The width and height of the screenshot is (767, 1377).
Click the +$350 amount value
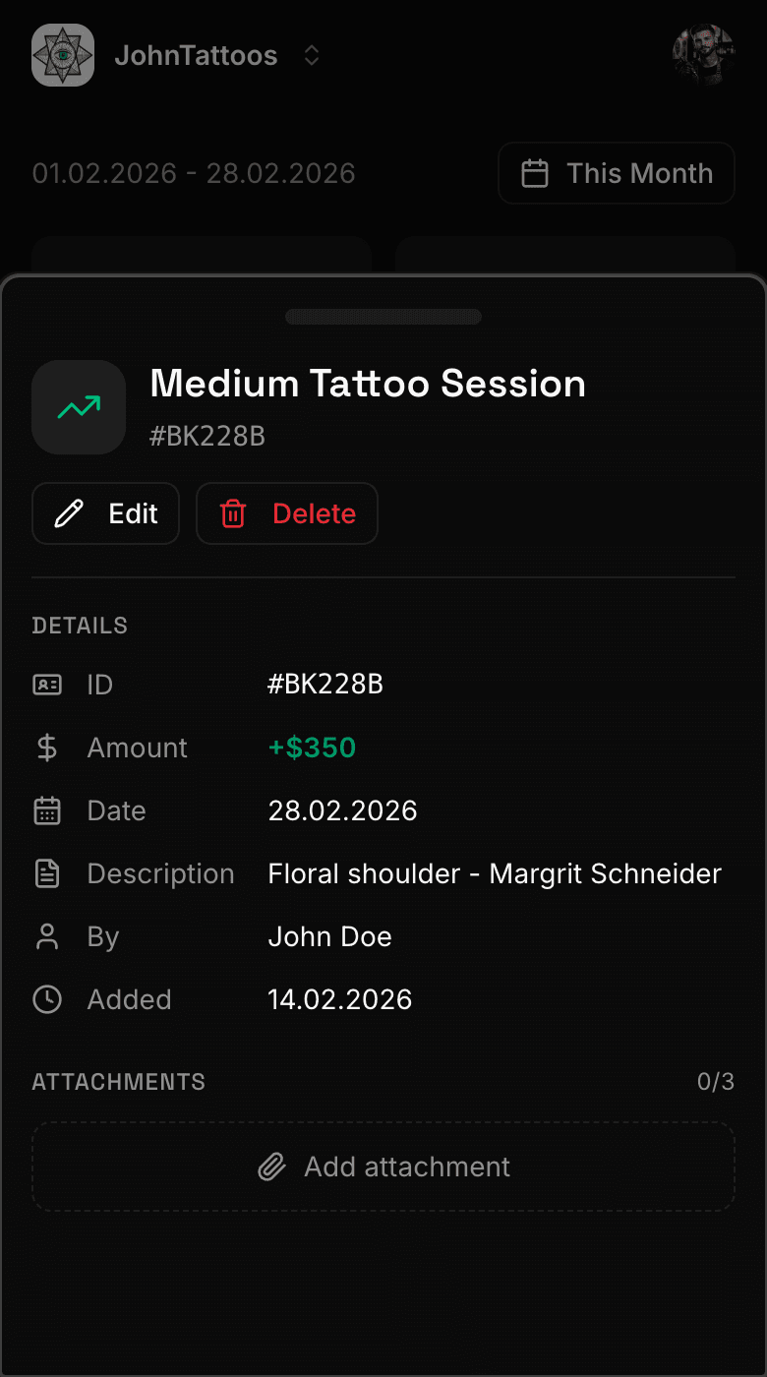click(312, 748)
